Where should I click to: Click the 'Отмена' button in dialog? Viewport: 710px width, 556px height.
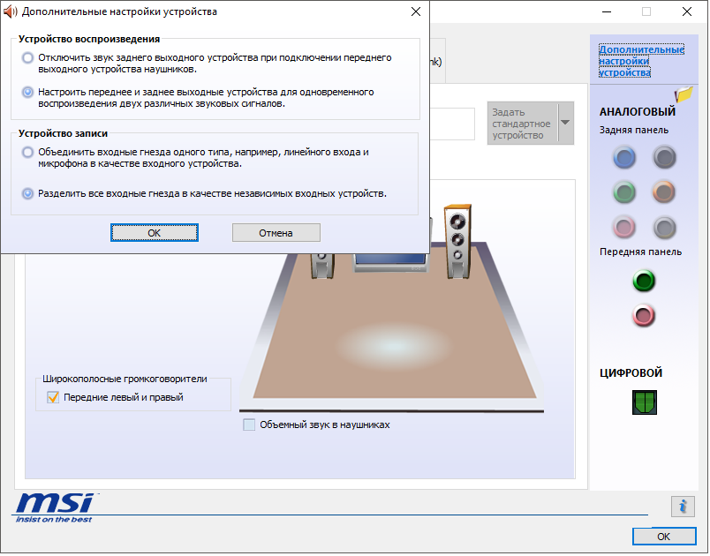click(276, 233)
